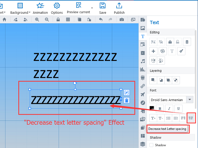Enable the Shadow checkbox

151,145
